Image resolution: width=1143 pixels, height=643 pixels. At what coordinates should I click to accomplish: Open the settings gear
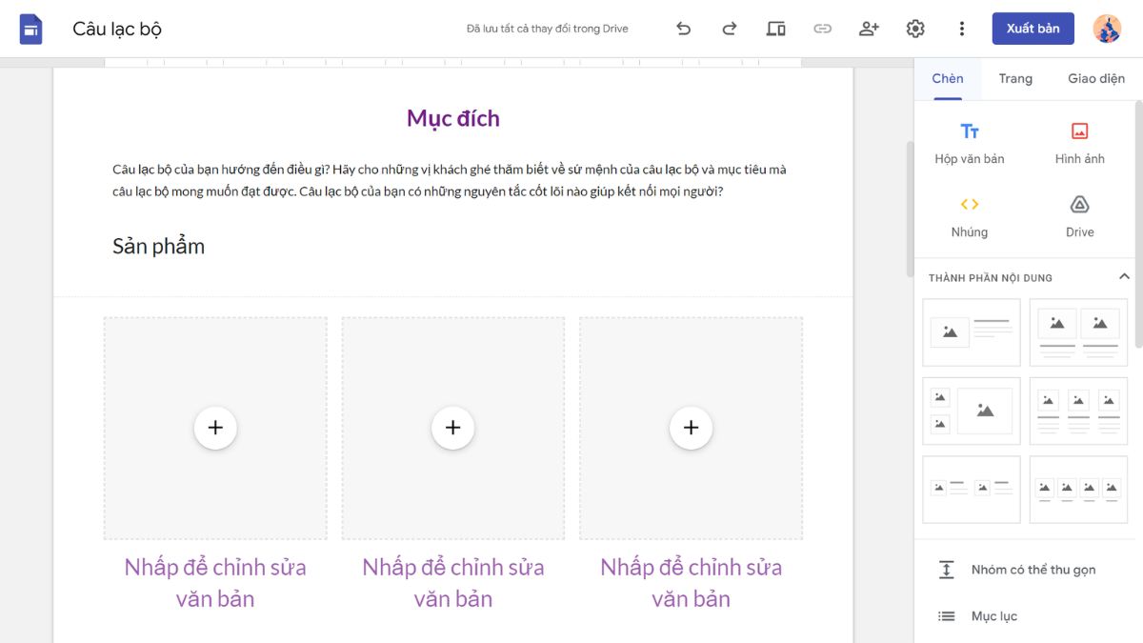[x=915, y=29]
